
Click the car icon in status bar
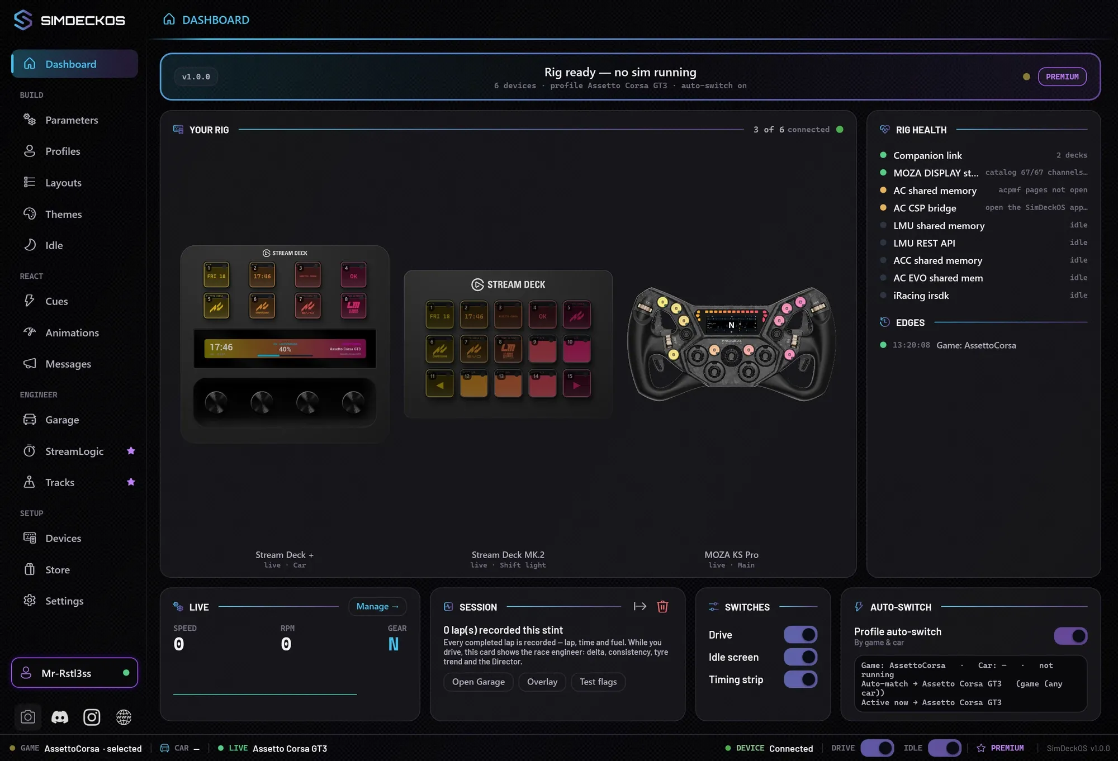coord(165,748)
